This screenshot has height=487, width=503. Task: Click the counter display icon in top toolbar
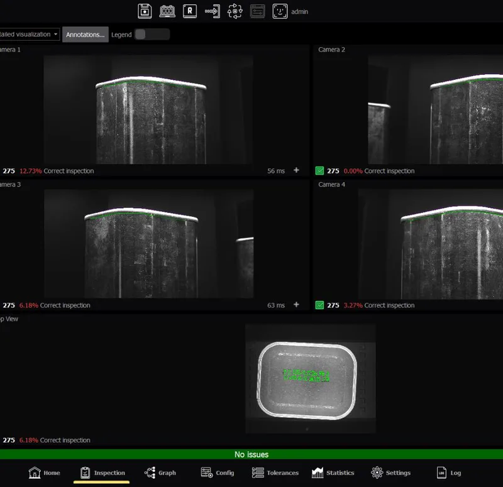[167, 11]
